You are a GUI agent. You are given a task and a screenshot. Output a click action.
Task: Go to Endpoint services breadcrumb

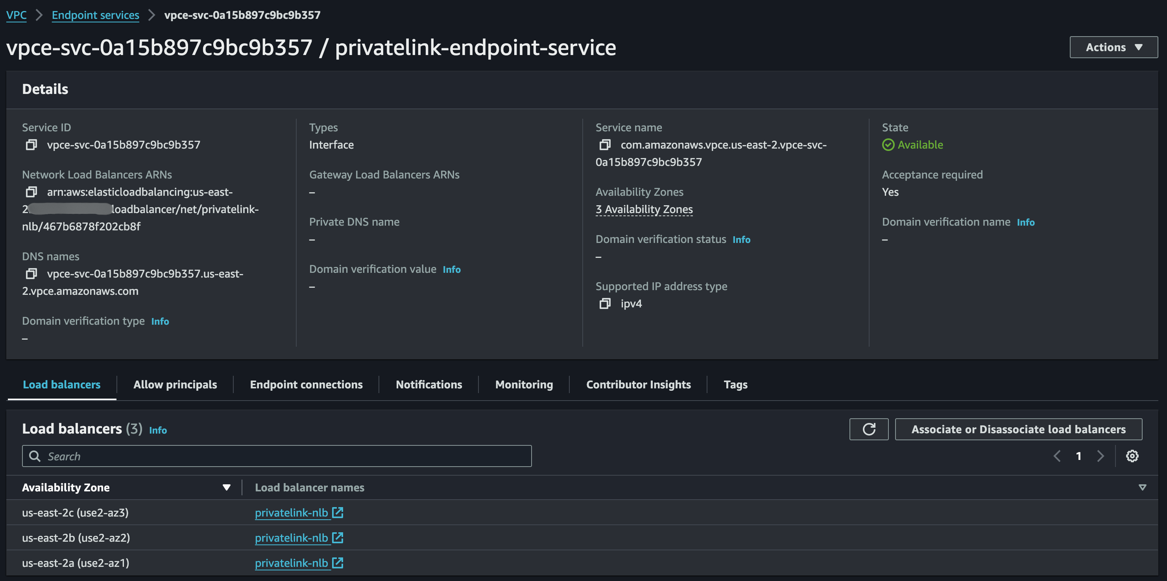tap(95, 15)
